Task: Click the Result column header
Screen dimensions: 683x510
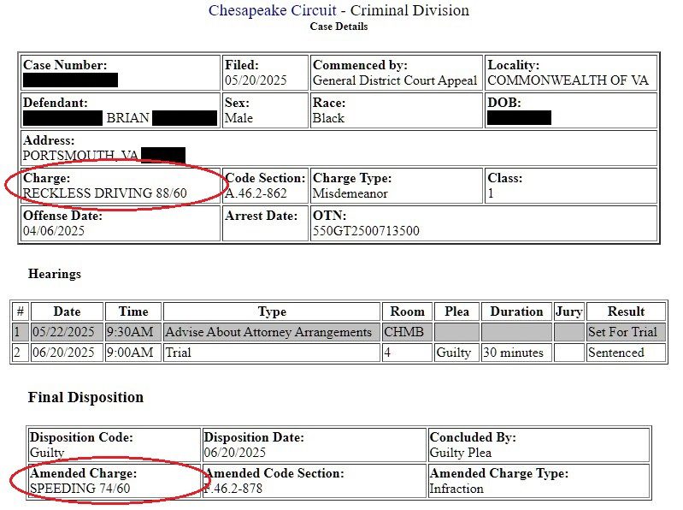Action: [626, 311]
